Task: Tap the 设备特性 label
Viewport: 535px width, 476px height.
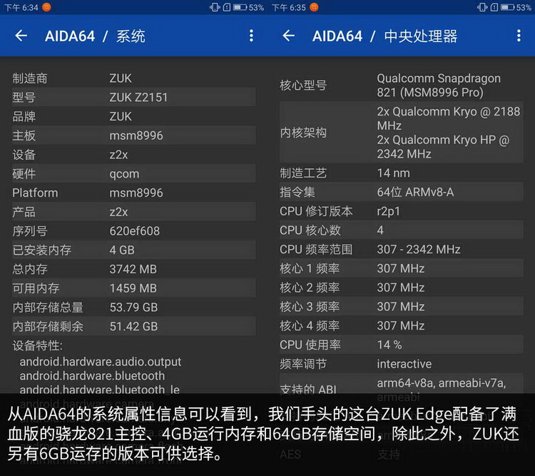Action: [x=38, y=345]
